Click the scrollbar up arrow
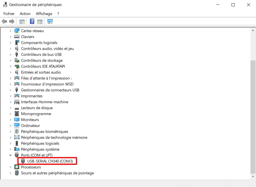256x187 pixels. click(253, 30)
